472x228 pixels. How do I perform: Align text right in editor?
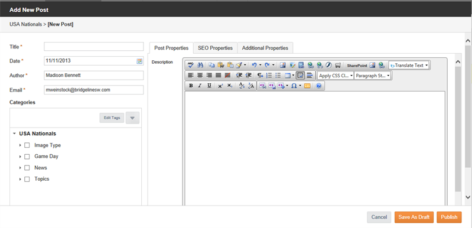209,75
